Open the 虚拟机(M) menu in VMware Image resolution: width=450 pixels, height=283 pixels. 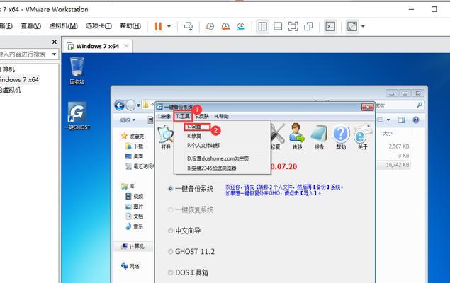(x=63, y=25)
